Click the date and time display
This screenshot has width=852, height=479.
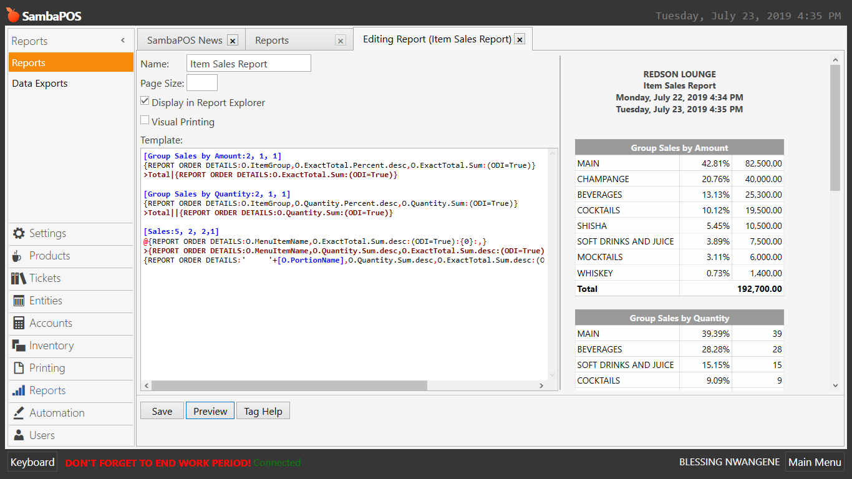coord(748,16)
